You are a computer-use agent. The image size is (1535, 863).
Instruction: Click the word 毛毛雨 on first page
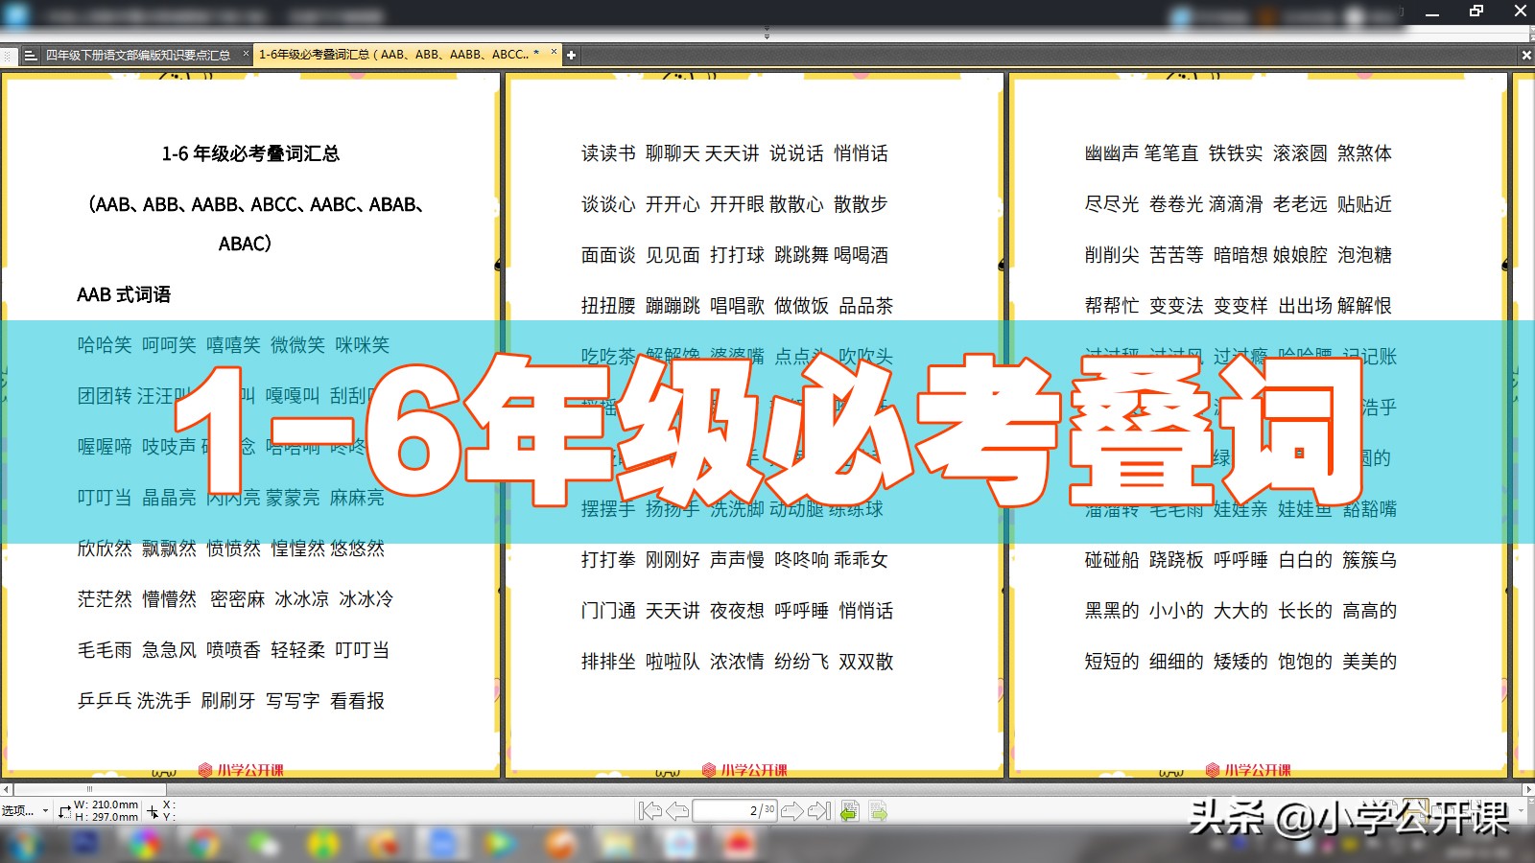[x=105, y=650]
